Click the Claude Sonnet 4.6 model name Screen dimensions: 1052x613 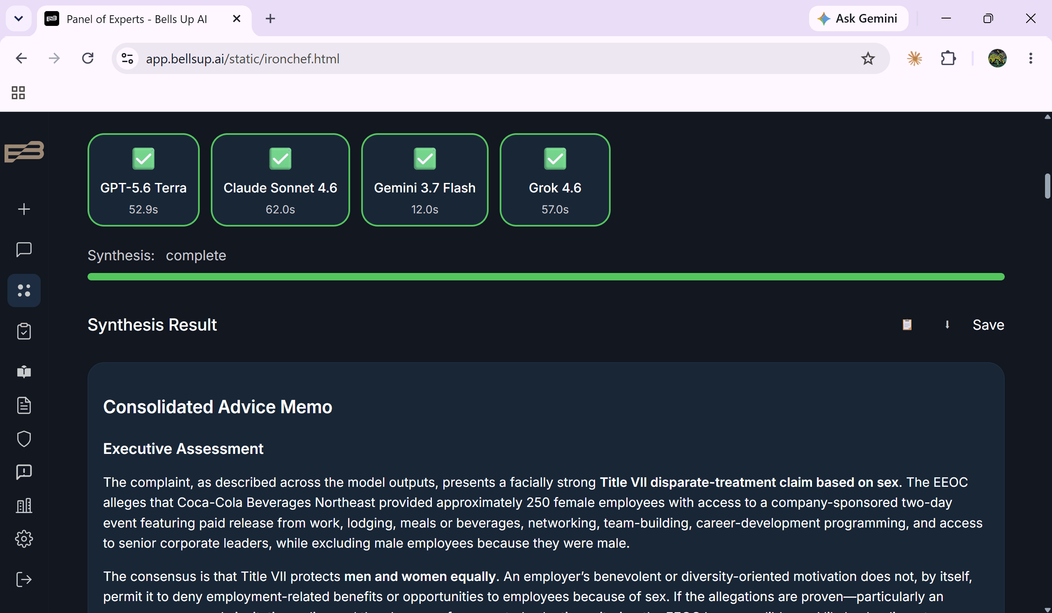click(x=280, y=188)
